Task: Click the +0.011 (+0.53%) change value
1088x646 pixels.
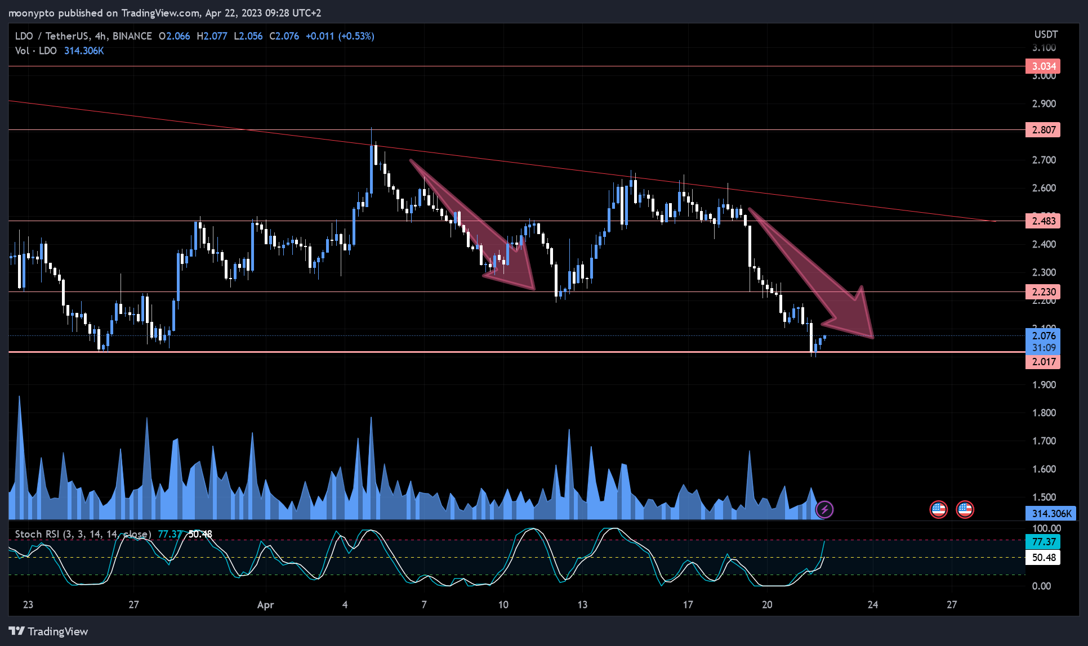Action: click(x=340, y=36)
